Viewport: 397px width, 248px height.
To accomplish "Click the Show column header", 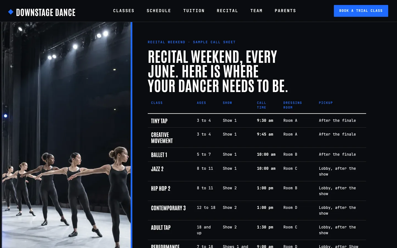I will click(227, 103).
